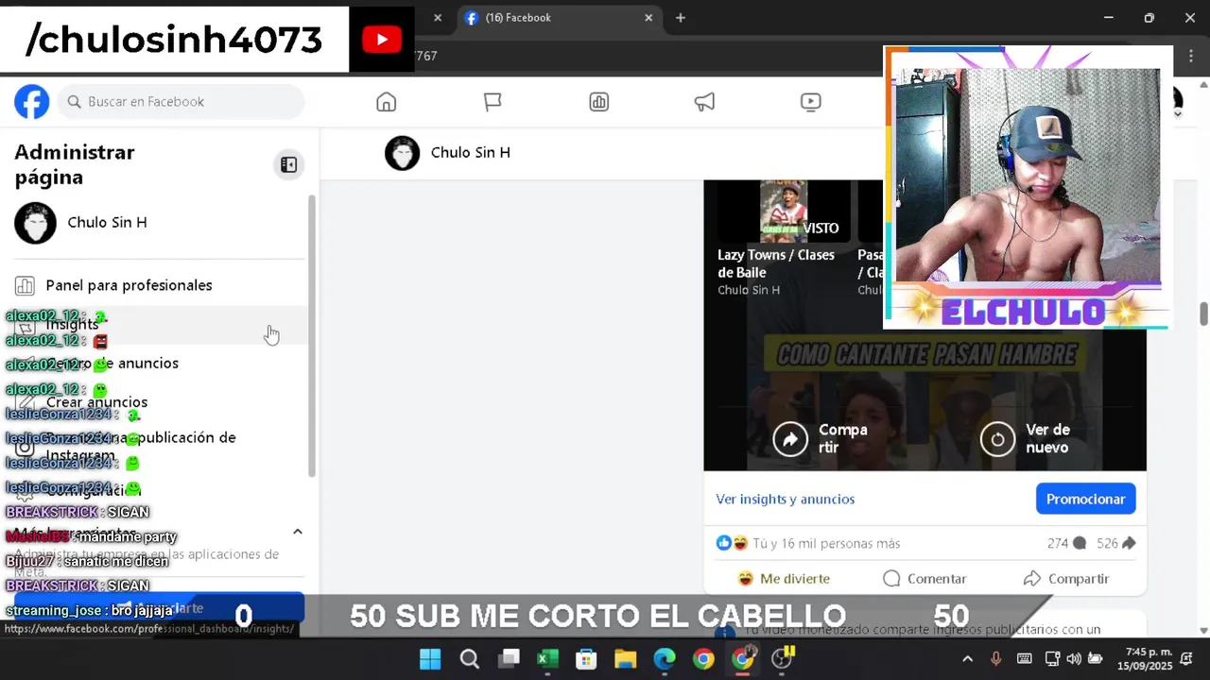Launch Excel from the taskbar
Image resolution: width=1210 pixels, height=680 pixels.
coord(548,658)
